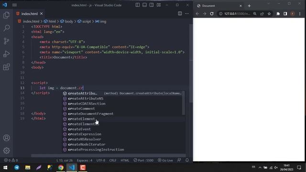The image size is (306, 172).
Task: Open the Chrome extensions puzzle icon
Action: tap(278, 14)
